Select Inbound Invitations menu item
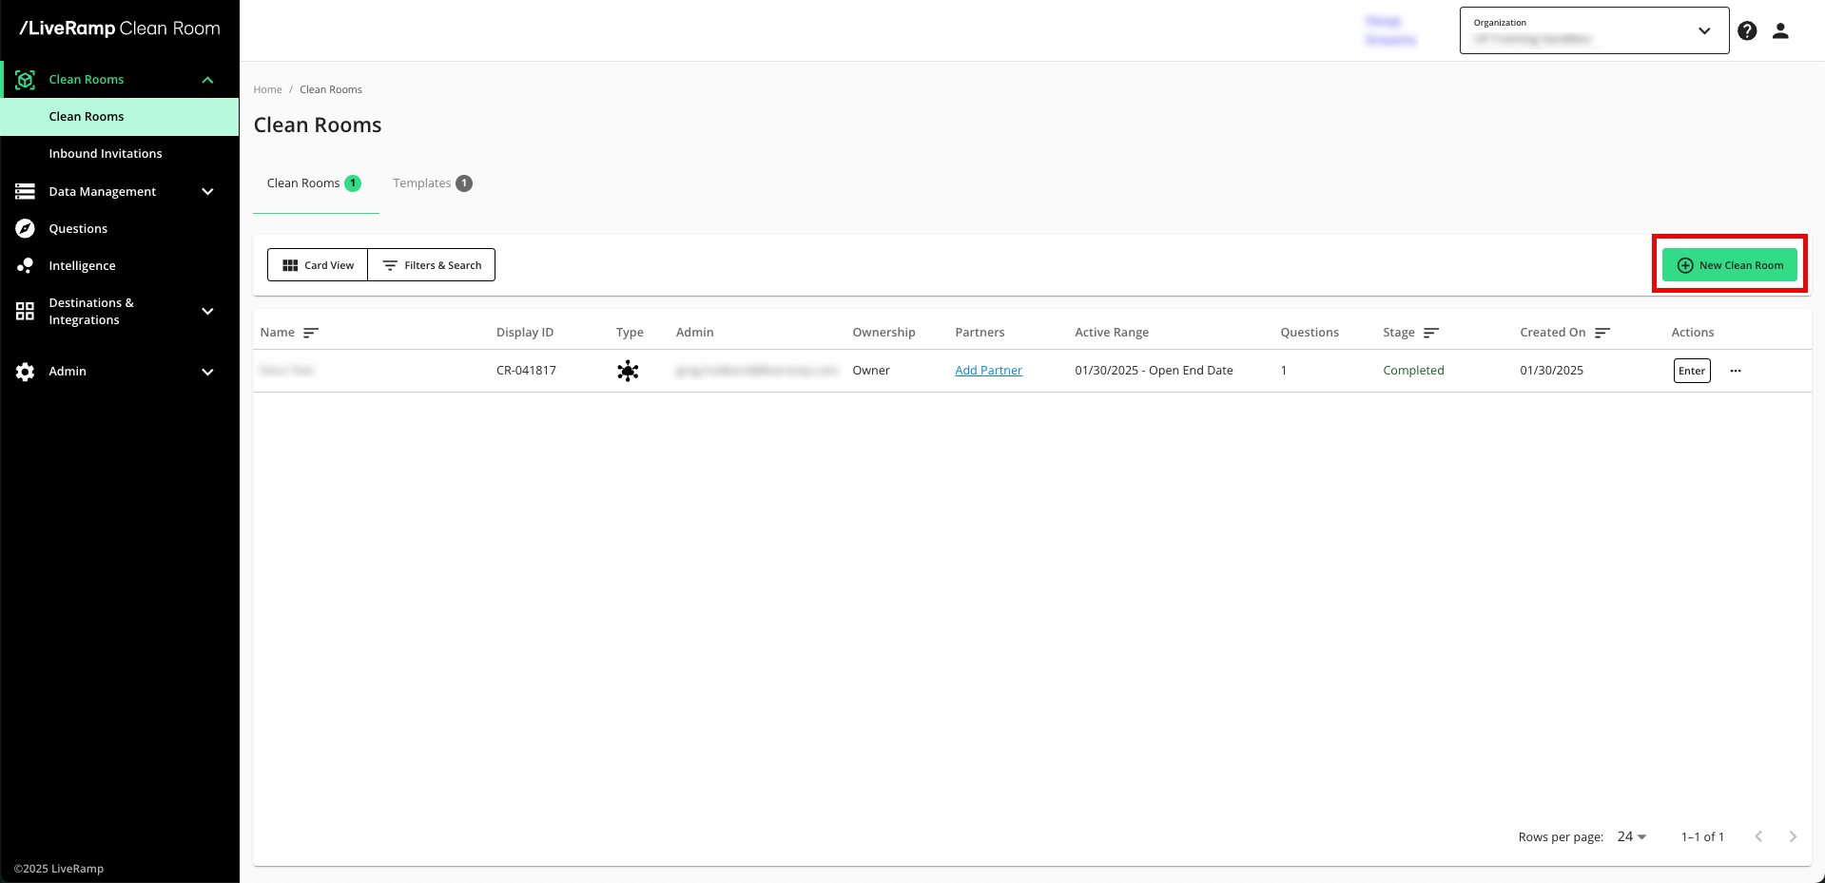The height and width of the screenshot is (883, 1825). (x=106, y=154)
